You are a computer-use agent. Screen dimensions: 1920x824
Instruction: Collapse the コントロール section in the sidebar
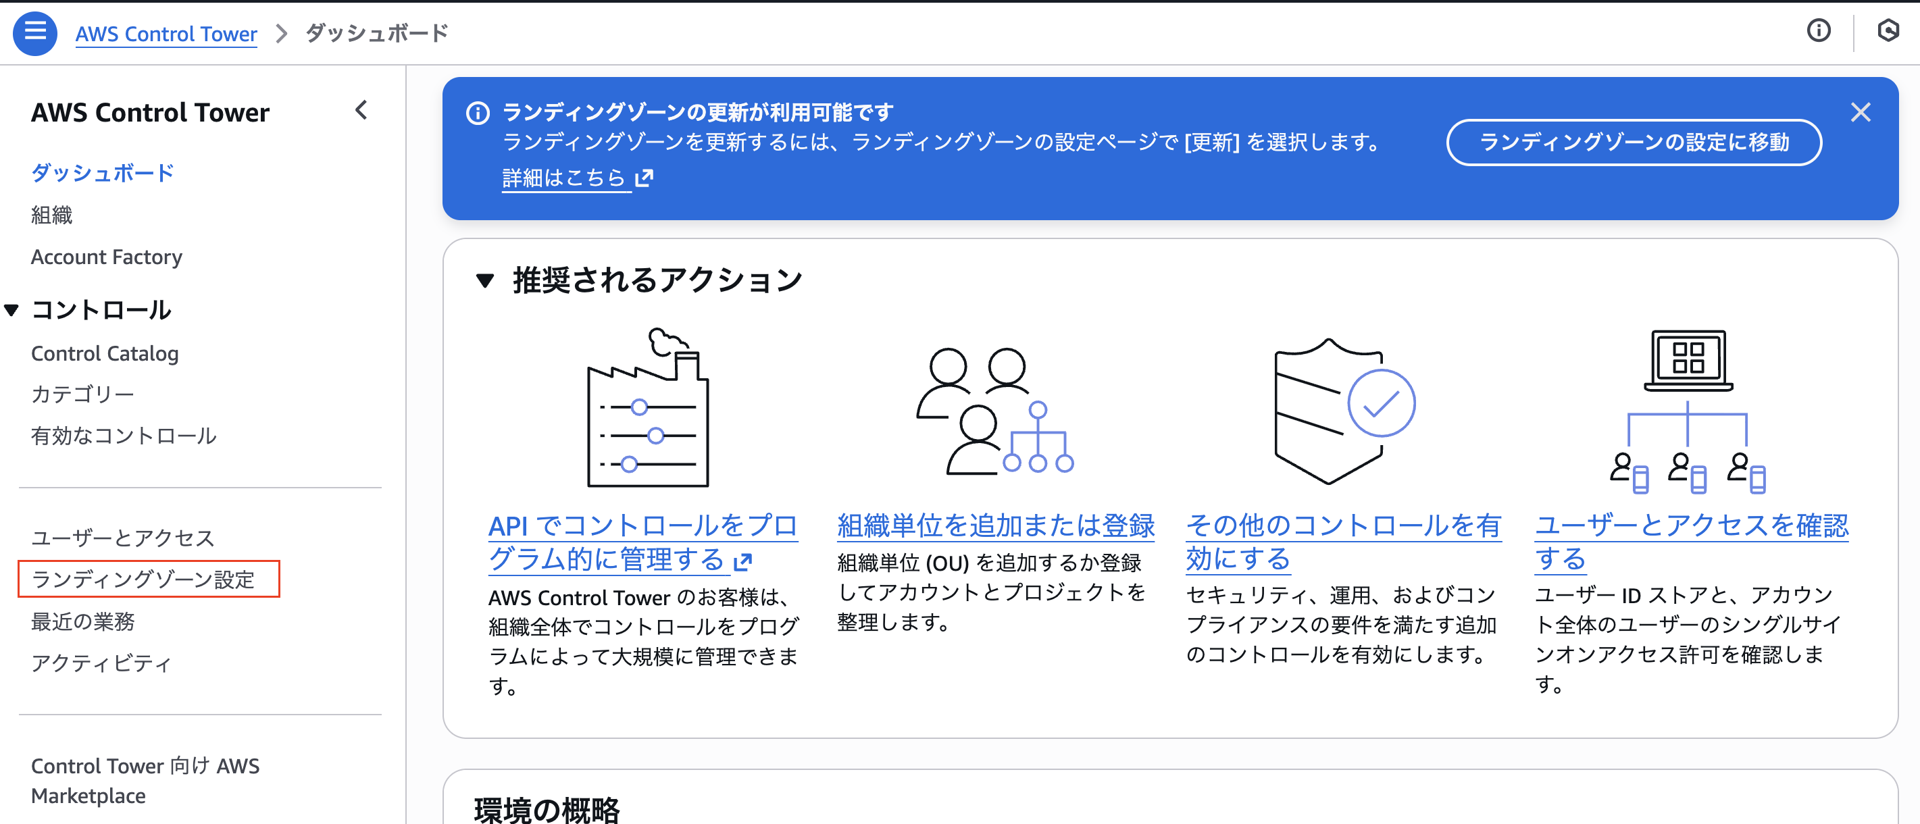[x=12, y=310]
